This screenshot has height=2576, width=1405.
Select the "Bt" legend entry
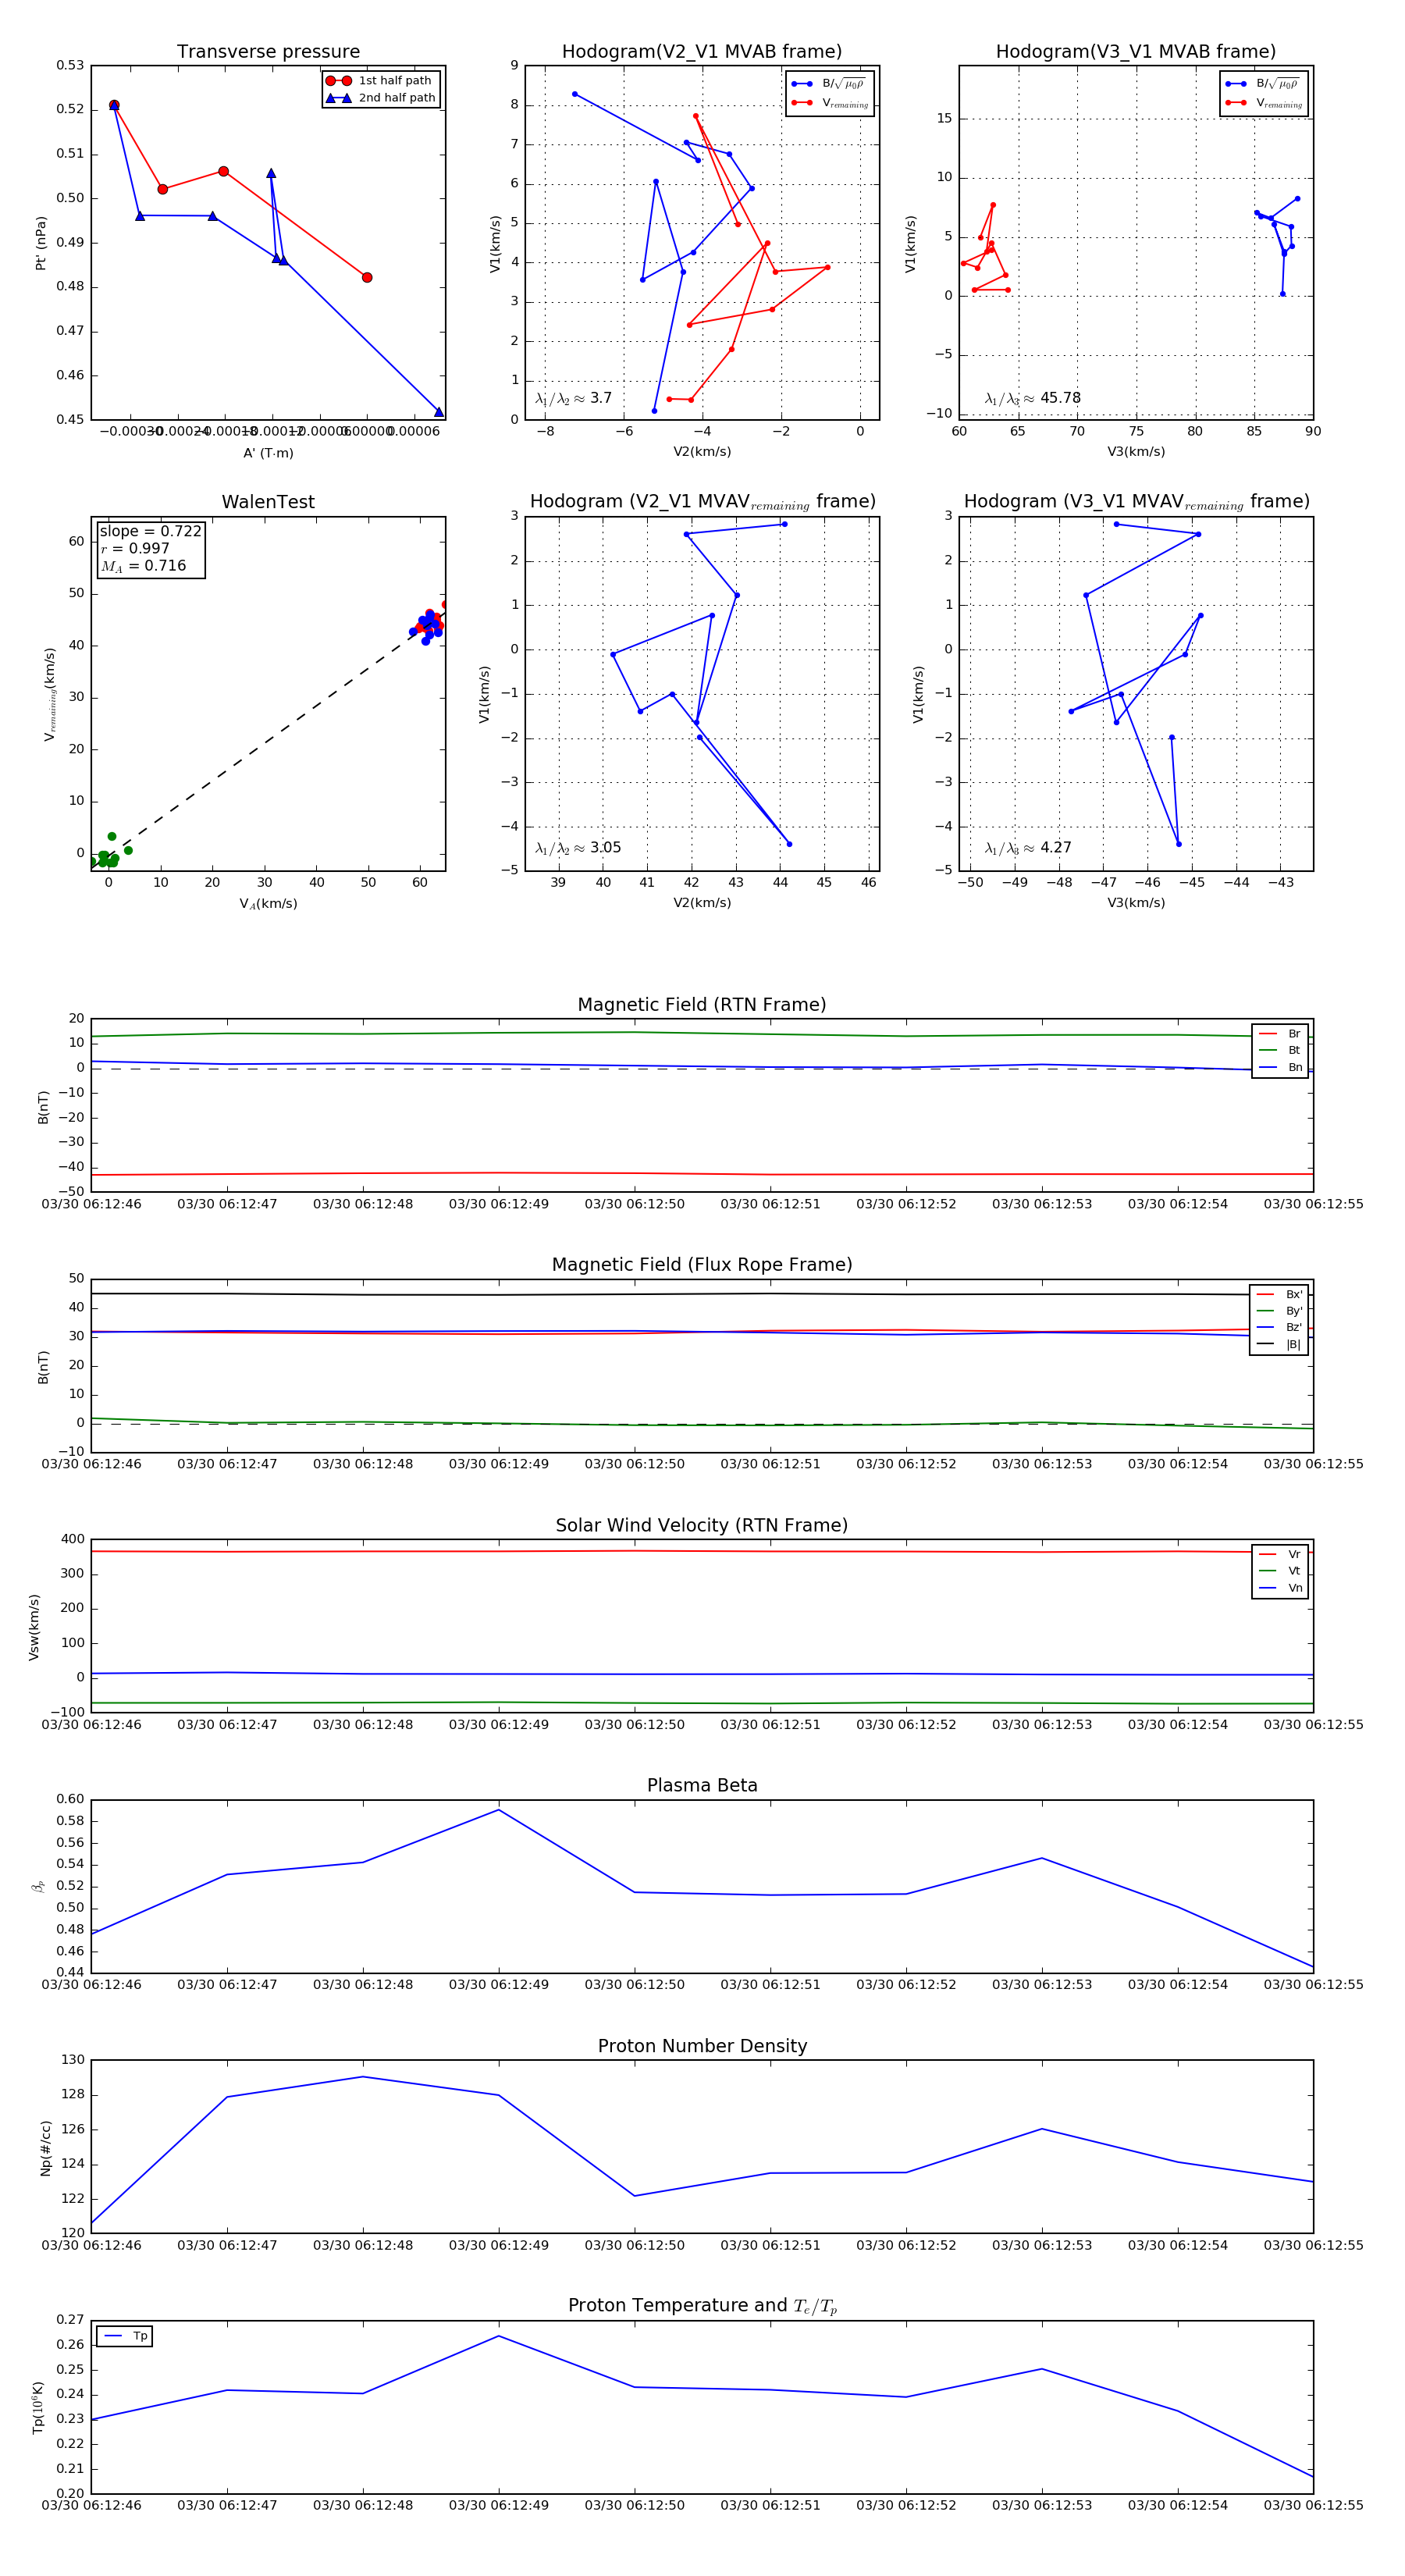[1280, 1050]
